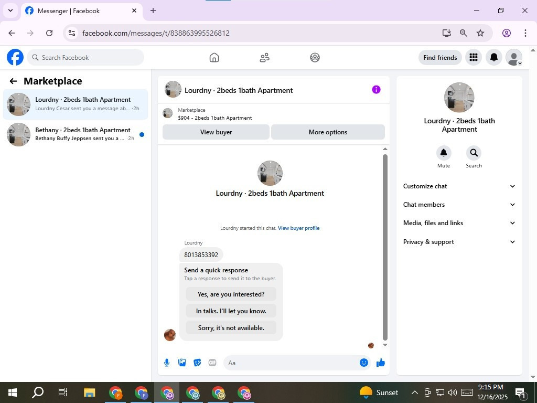Open the volume control in system tray
537x403 pixels.
pyautogui.click(x=453, y=393)
